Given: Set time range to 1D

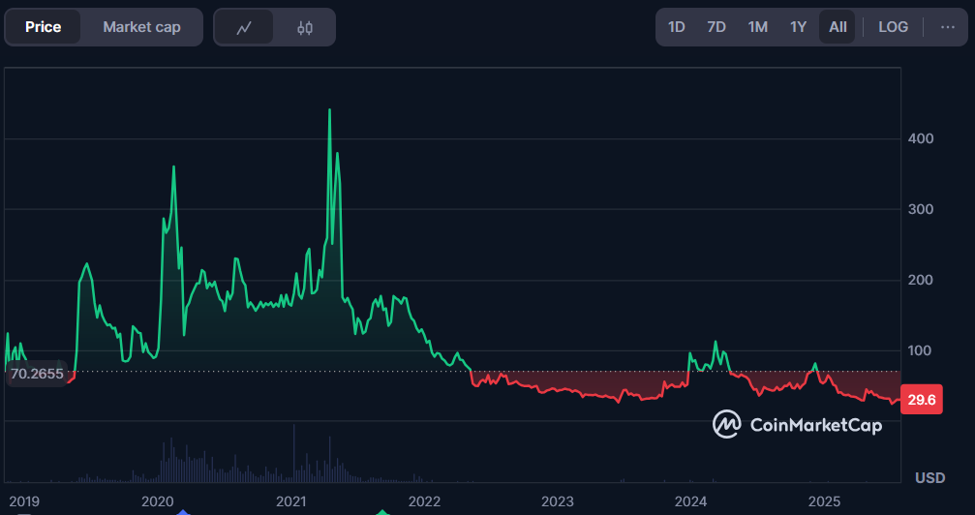Looking at the screenshot, I should [x=676, y=27].
